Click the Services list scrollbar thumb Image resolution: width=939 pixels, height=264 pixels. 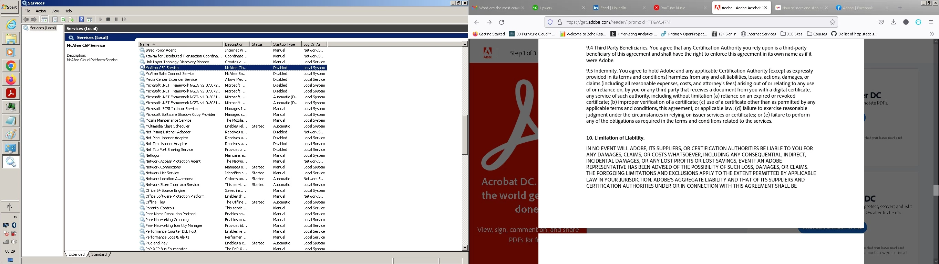tap(465, 134)
